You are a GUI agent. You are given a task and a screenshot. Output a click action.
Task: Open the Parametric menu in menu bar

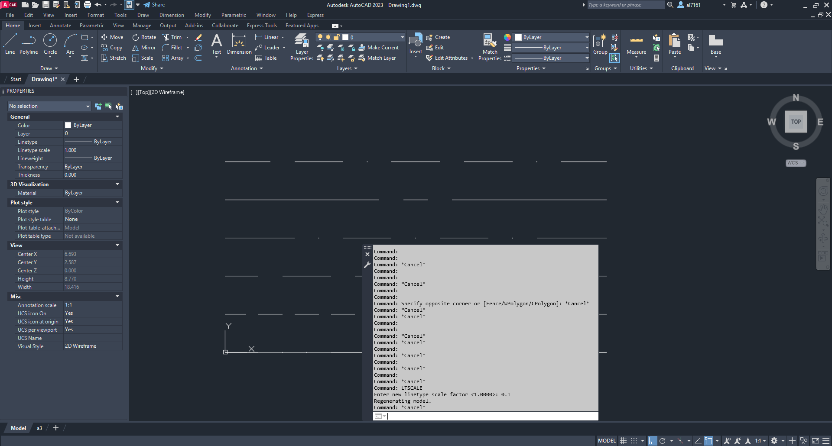click(233, 15)
